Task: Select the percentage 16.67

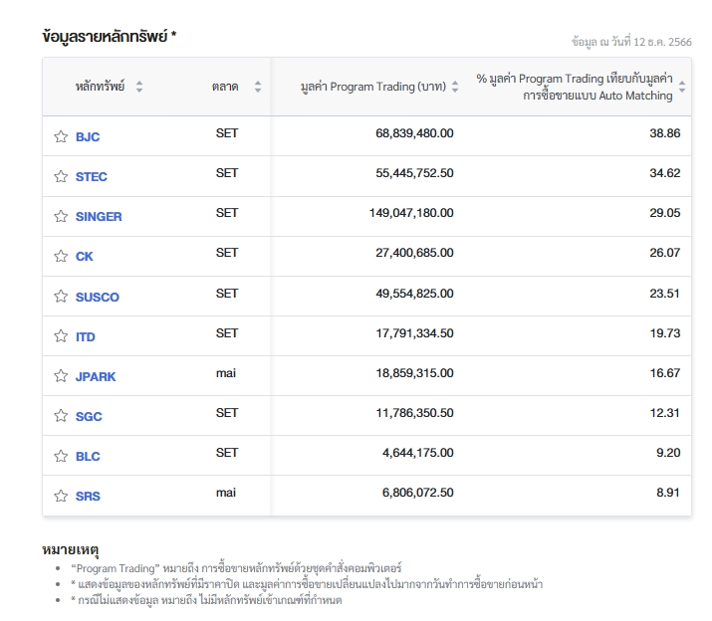Action: point(665,373)
